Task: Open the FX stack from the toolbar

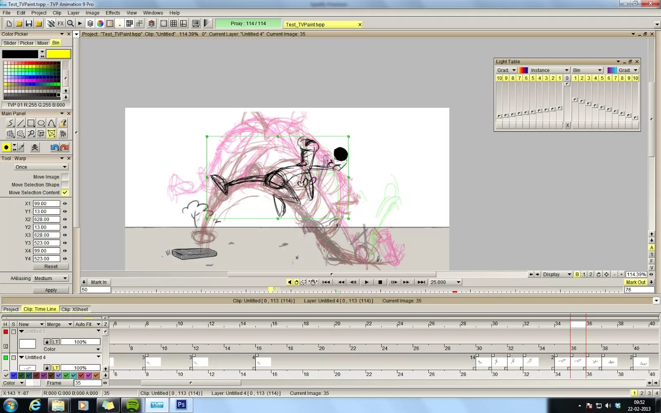Action: [60, 24]
